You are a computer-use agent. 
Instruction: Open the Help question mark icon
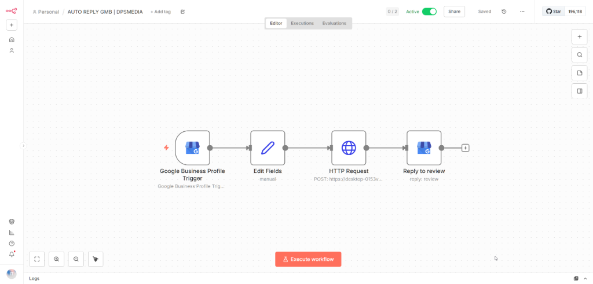point(12,244)
